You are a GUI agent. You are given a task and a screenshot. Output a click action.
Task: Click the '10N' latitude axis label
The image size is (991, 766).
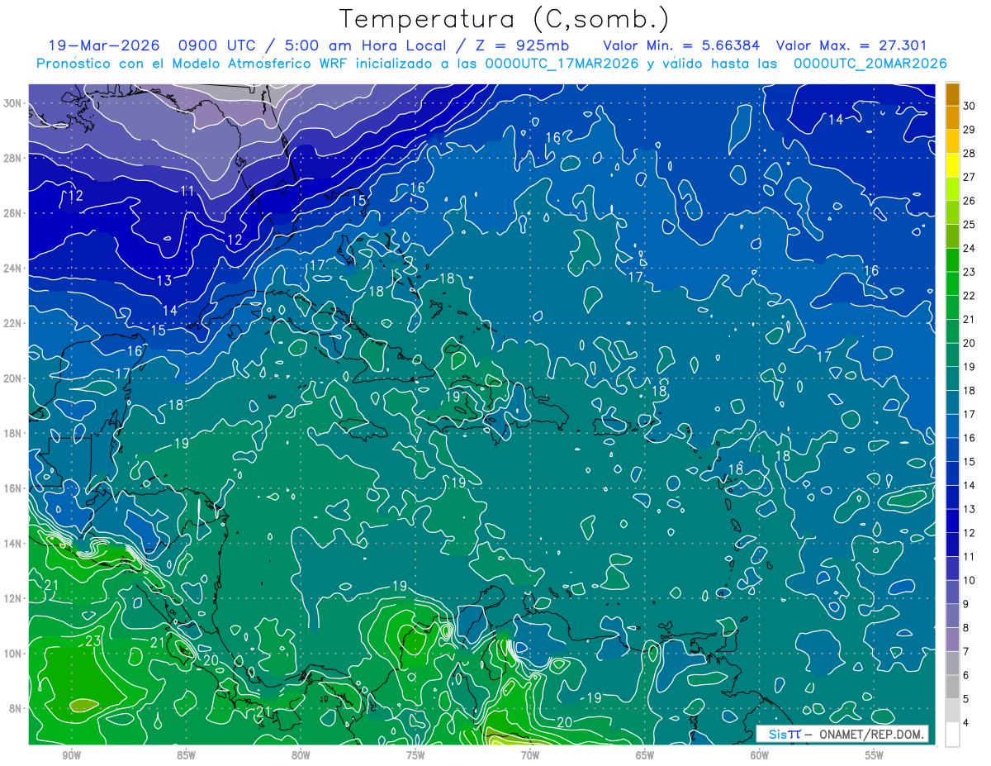click(x=14, y=654)
